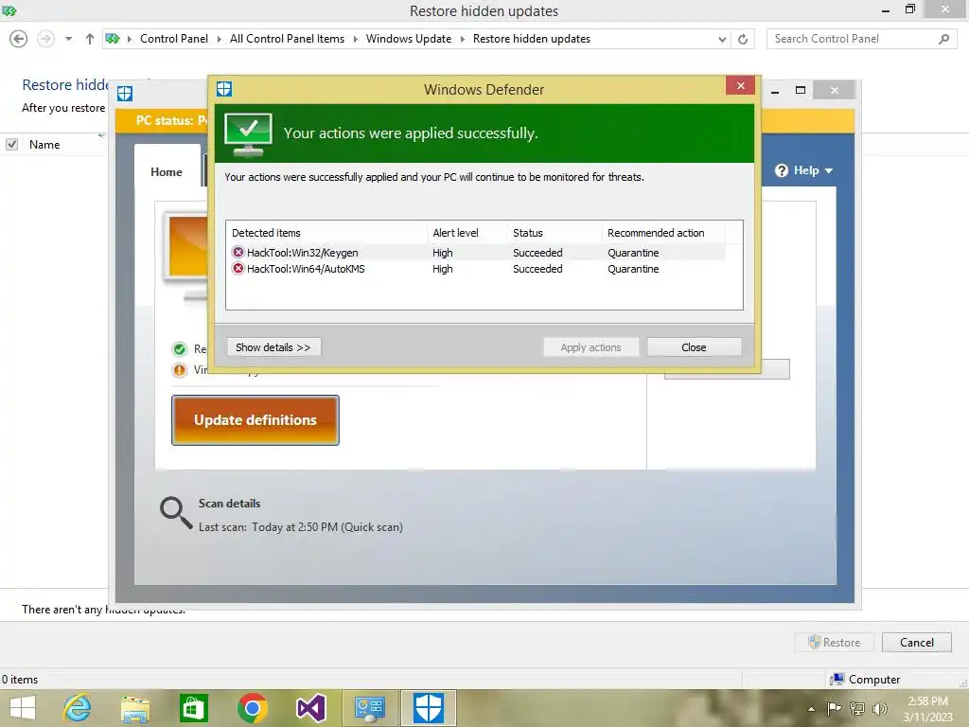
Task: Launch Internet Explorer from taskbar
Action: [78, 708]
